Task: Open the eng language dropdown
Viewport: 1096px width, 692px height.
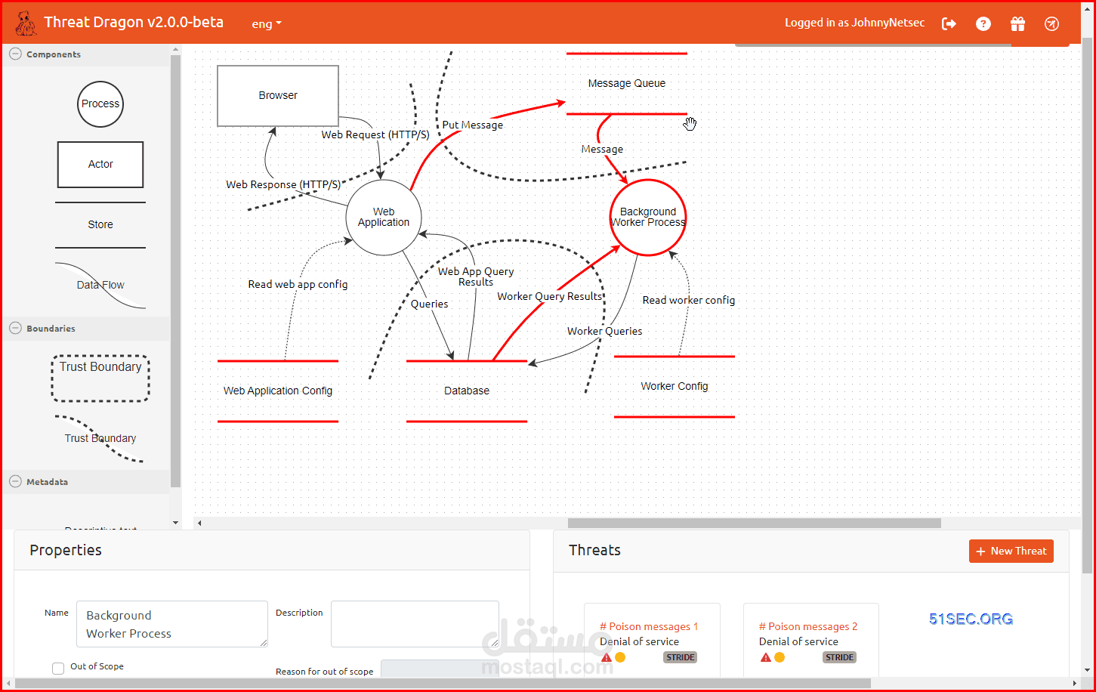Action: [x=267, y=23]
